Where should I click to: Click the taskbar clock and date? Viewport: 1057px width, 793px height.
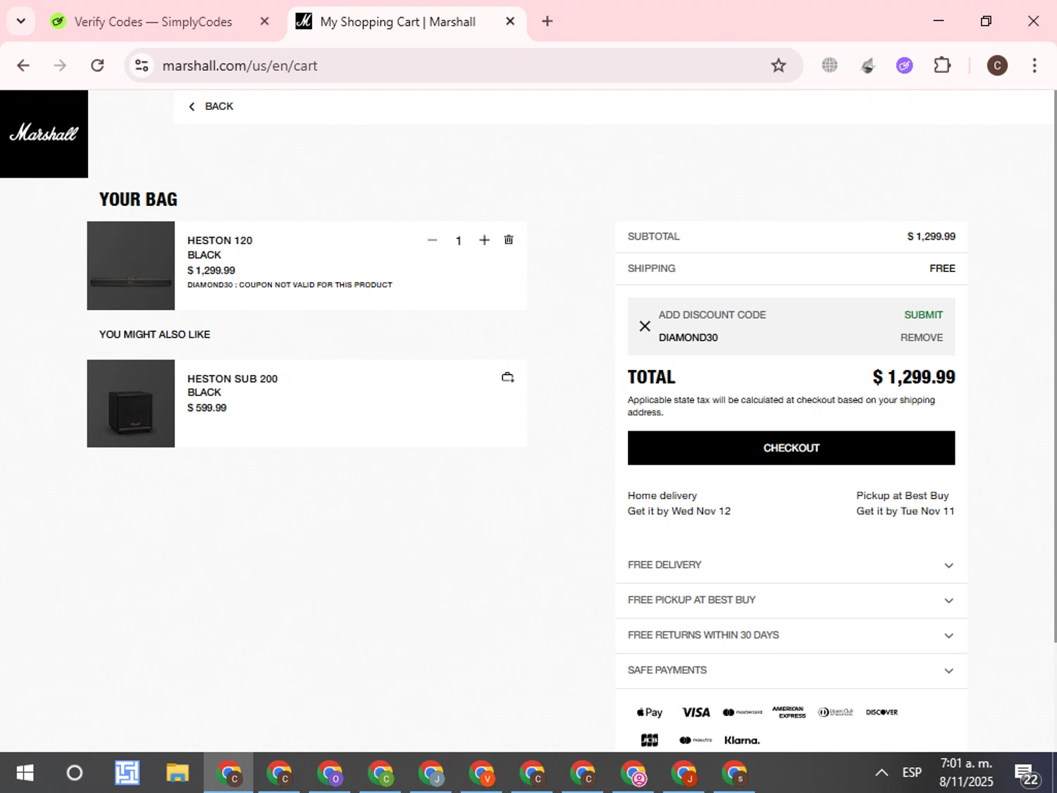click(966, 773)
